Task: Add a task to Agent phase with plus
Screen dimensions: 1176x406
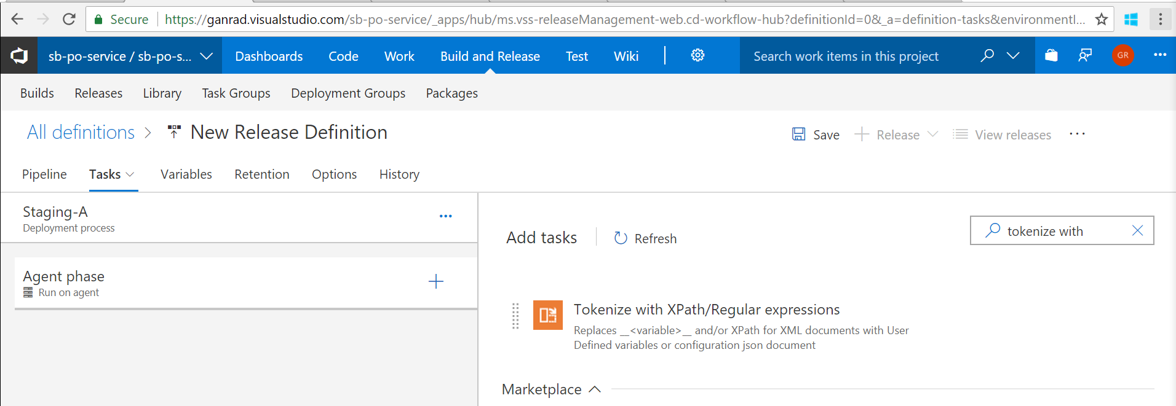Action: pos(435,282)
